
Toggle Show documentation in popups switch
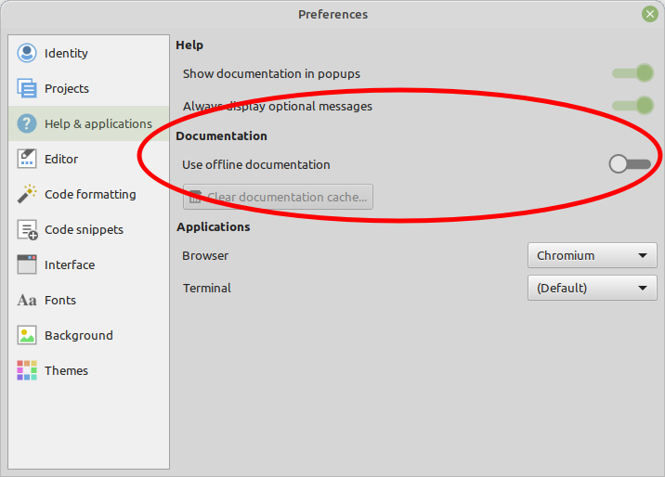click(x=632, y=73)
